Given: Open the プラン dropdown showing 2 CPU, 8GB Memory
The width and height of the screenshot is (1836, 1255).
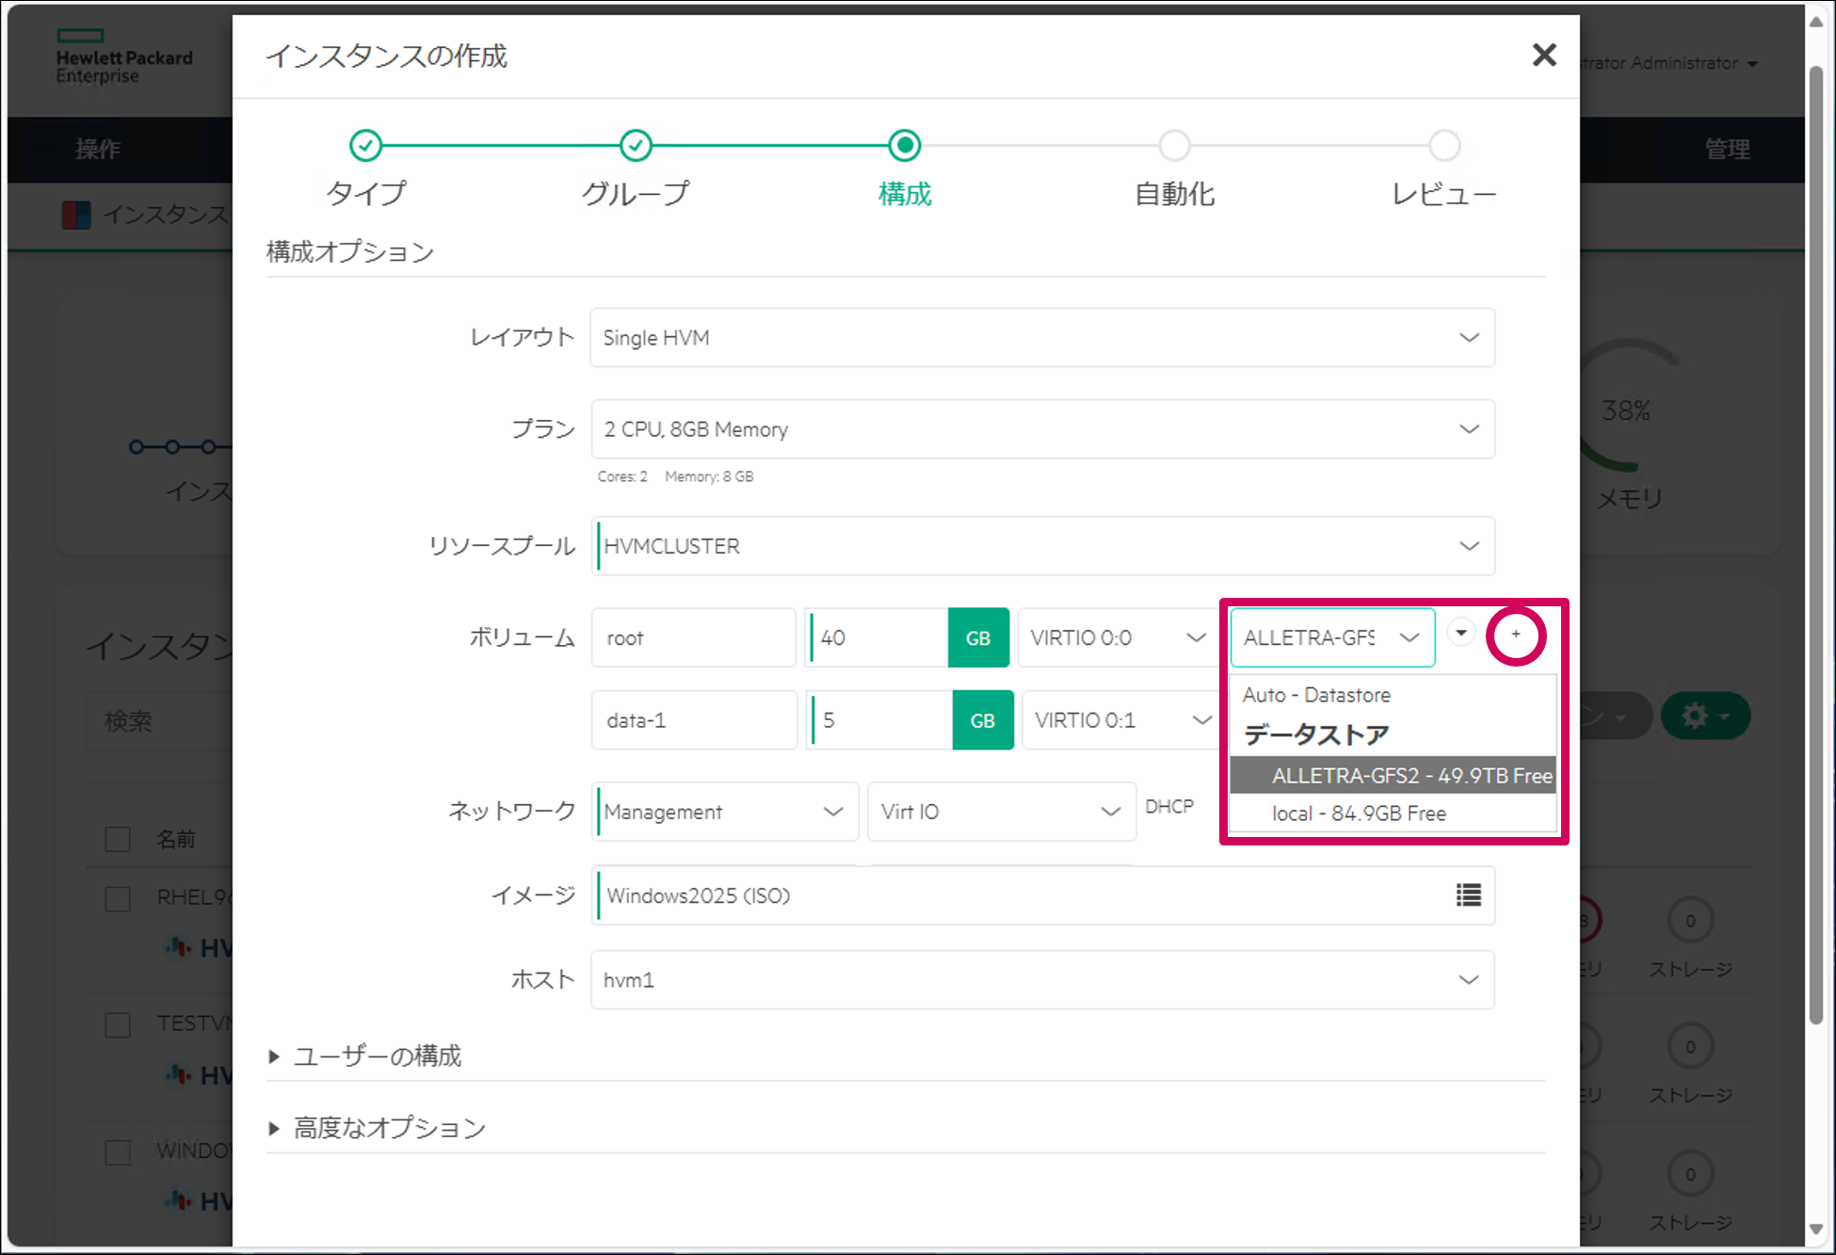Looking at the screenshot, I should 1040,428.
